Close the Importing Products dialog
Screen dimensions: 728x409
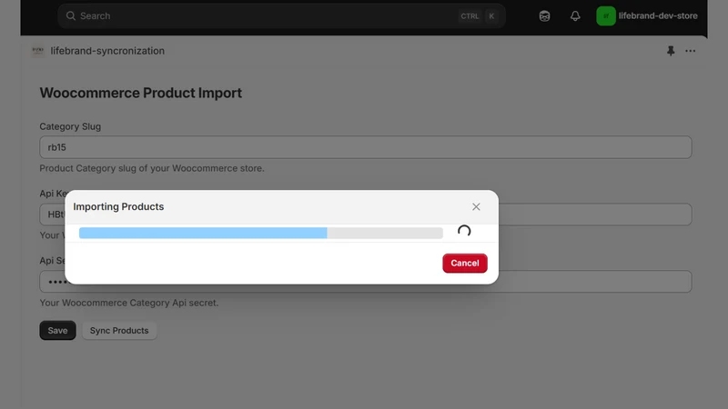(476, 207)
